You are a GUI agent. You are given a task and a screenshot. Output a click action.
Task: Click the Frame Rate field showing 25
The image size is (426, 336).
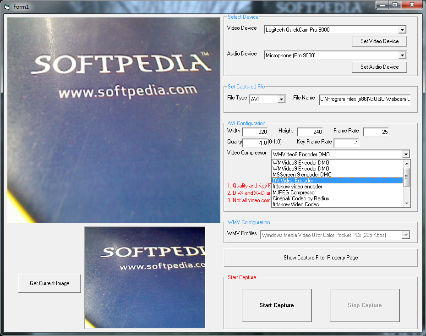click(x=376, y=132)
